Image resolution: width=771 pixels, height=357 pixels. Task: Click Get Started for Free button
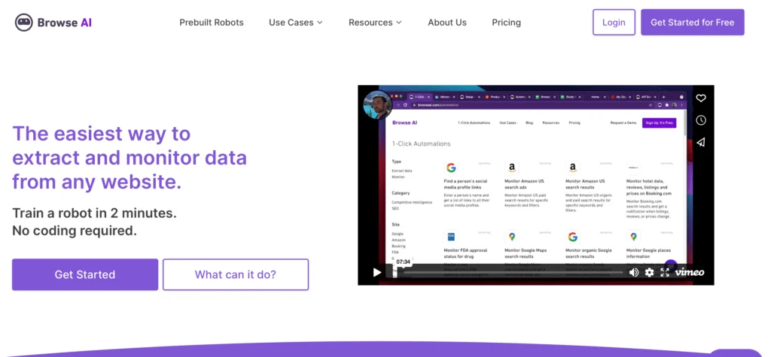[693, 22]
